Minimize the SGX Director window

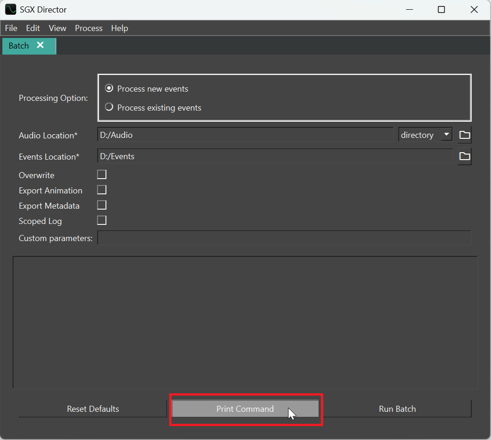(x=409, y=10)
